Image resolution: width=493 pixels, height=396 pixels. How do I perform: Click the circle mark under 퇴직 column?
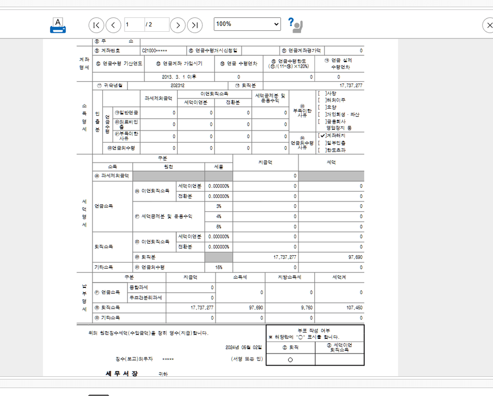(x=290, y=359)
